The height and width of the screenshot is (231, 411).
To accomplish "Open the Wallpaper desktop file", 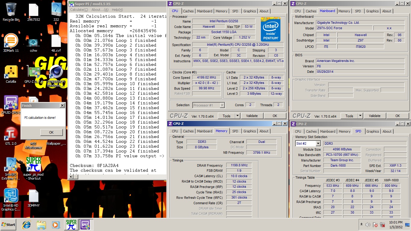I will pos(56,143).
